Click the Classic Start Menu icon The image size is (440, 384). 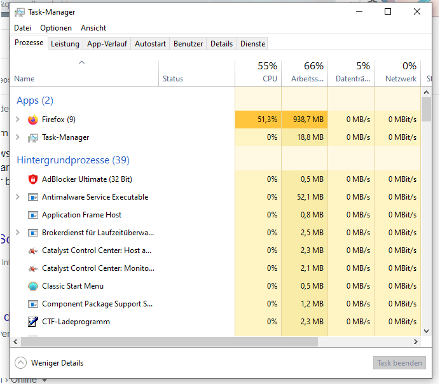(x=33, y=286)
